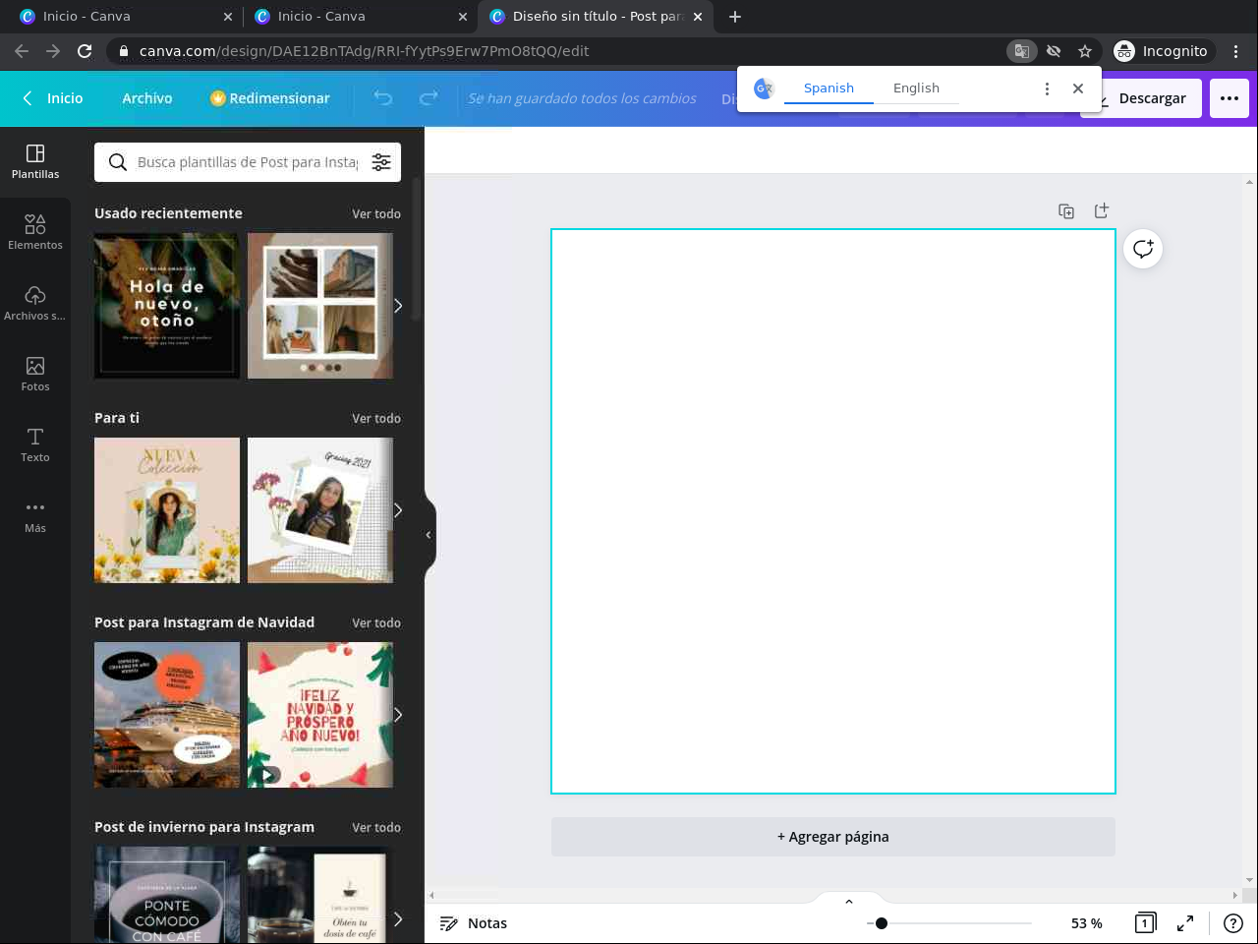Add a new page icon above canvas

(1102, 210)
